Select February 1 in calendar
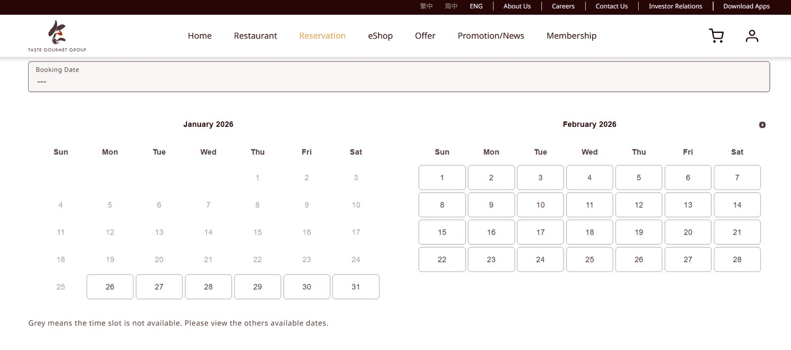Viewport: 791px width, 350px height. (x=442, y=178)
